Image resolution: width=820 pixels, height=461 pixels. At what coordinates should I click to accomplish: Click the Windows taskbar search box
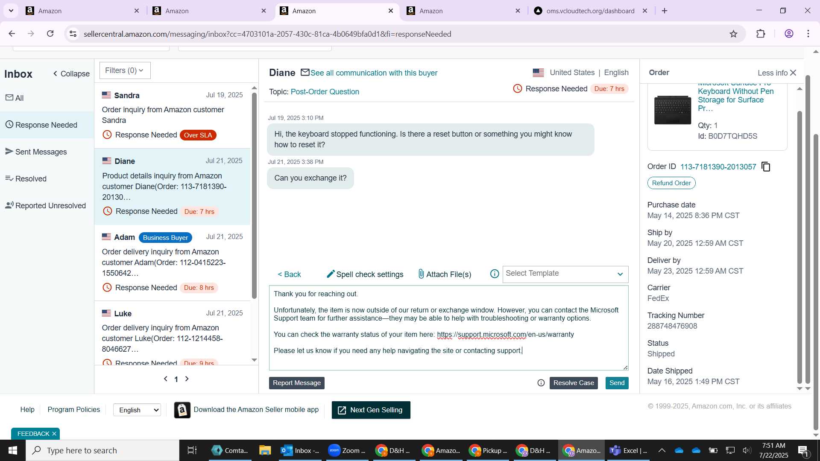[102, 450]
